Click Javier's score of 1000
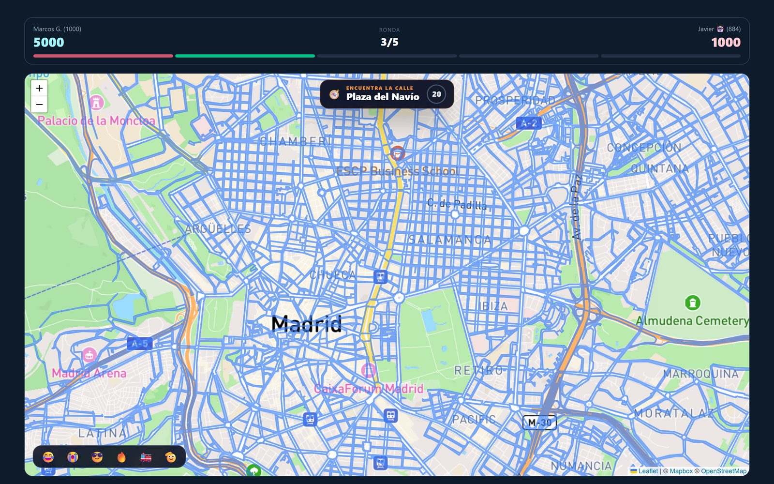774x484 pixels. tap(726, 43)
